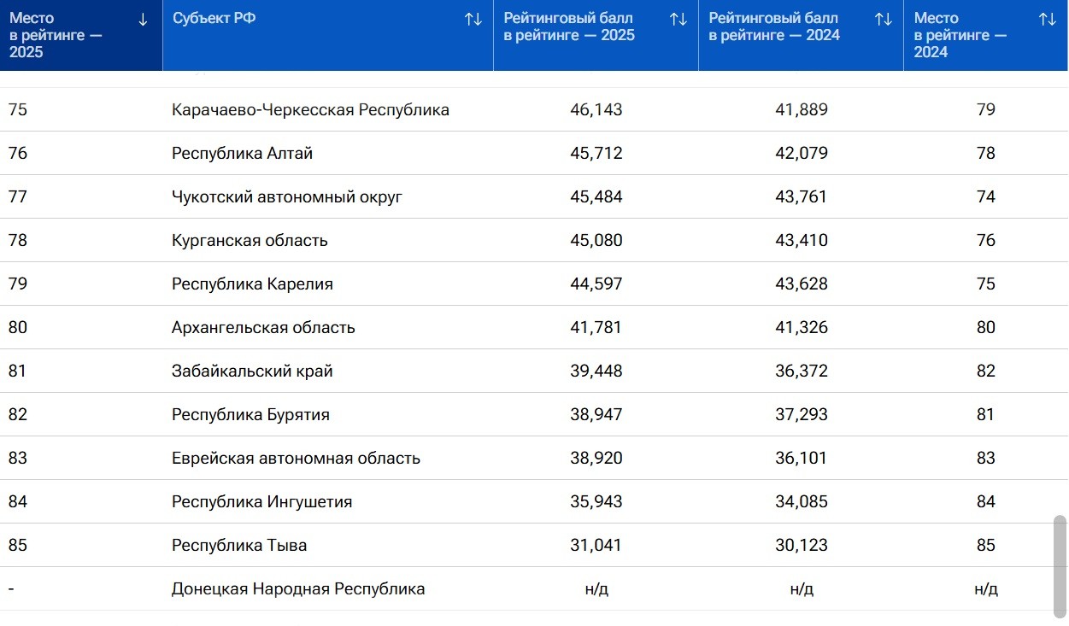This screenshot has width=1069, height=626.
Task: Click the Республика Карелия entry
Action: [252, 284]
